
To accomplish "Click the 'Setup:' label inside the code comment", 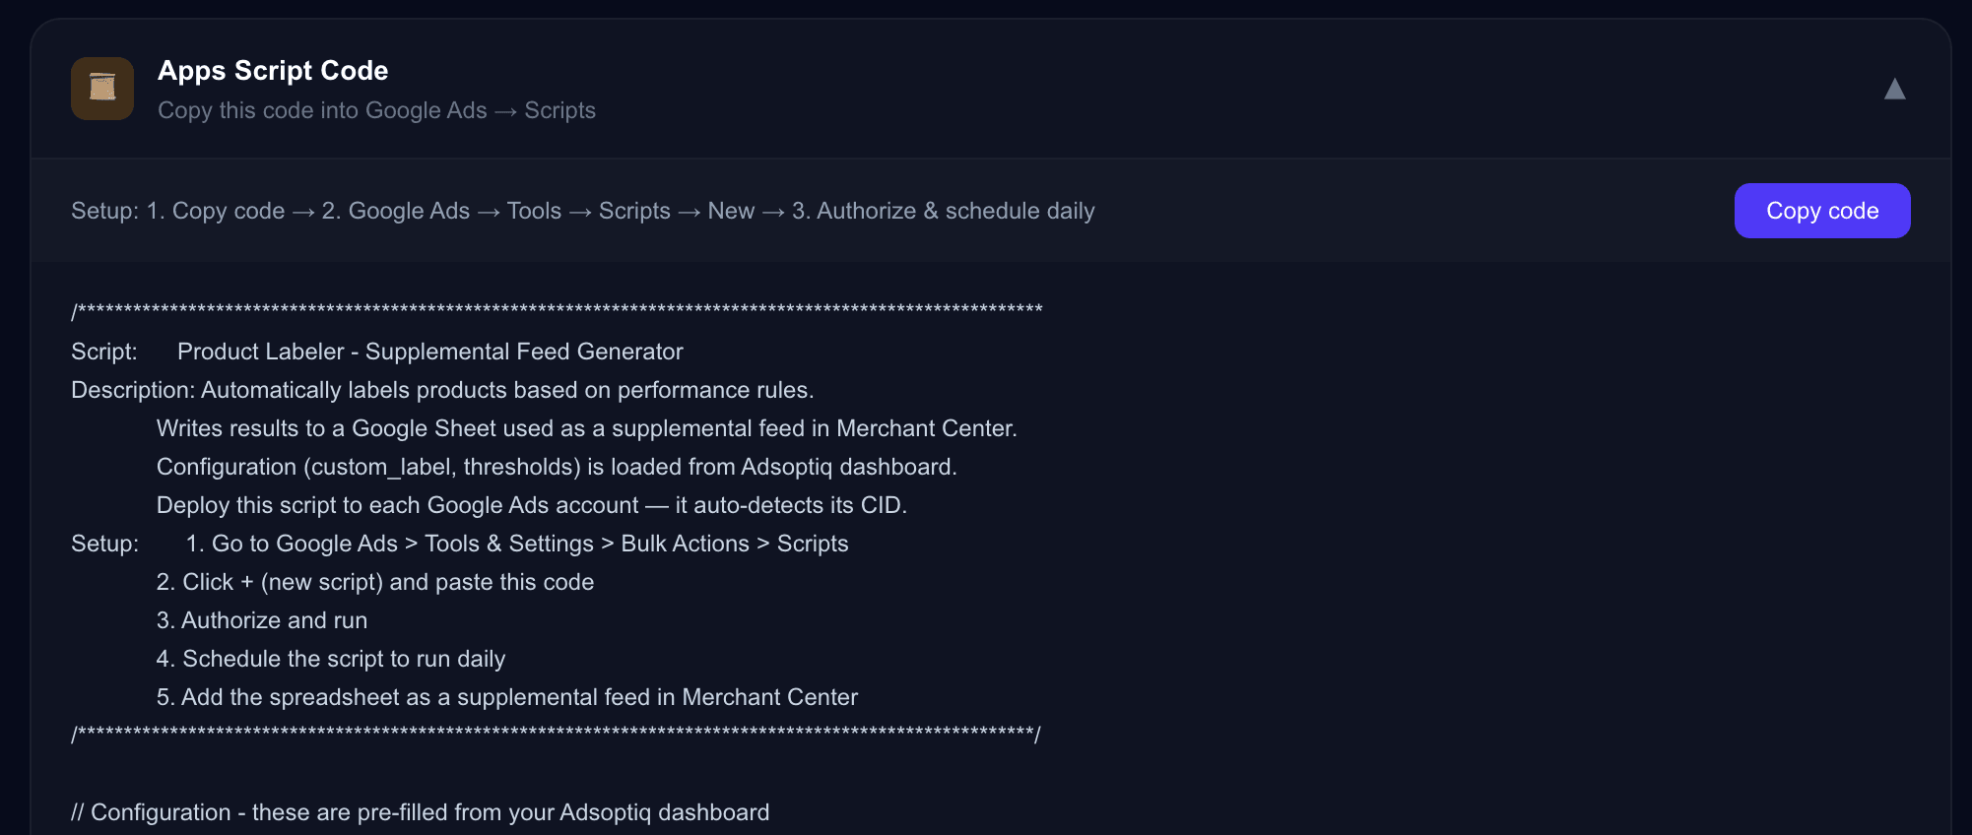I will (x=104, y=544).
